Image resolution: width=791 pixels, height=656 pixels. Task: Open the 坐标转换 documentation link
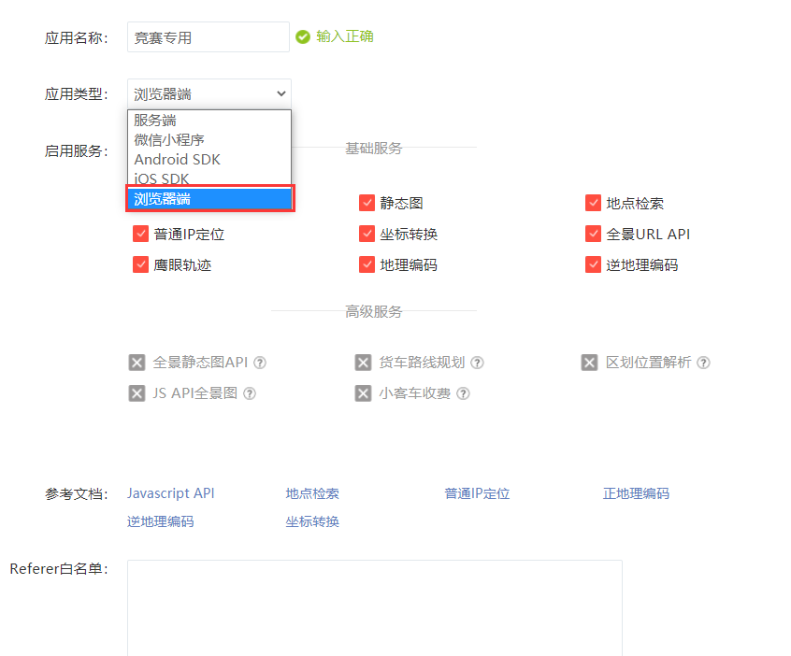312,521
